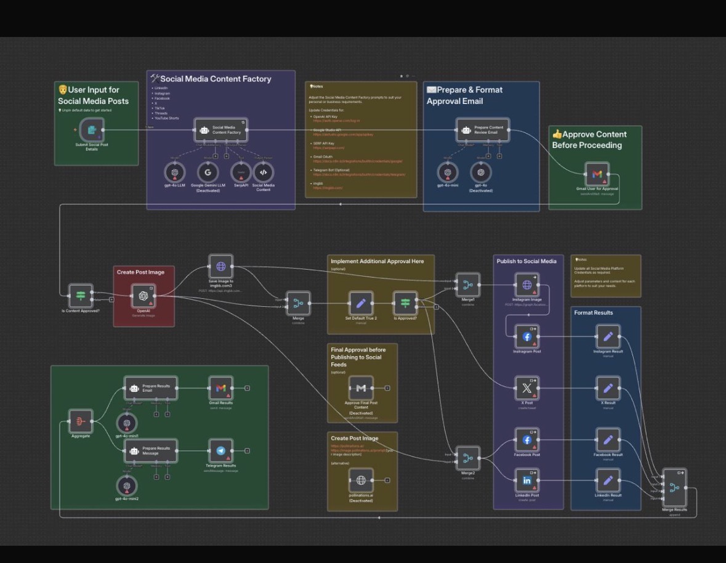Select the Submit Social Post Details form node
The width and height of the screenshot is (726, 563).
92,130
